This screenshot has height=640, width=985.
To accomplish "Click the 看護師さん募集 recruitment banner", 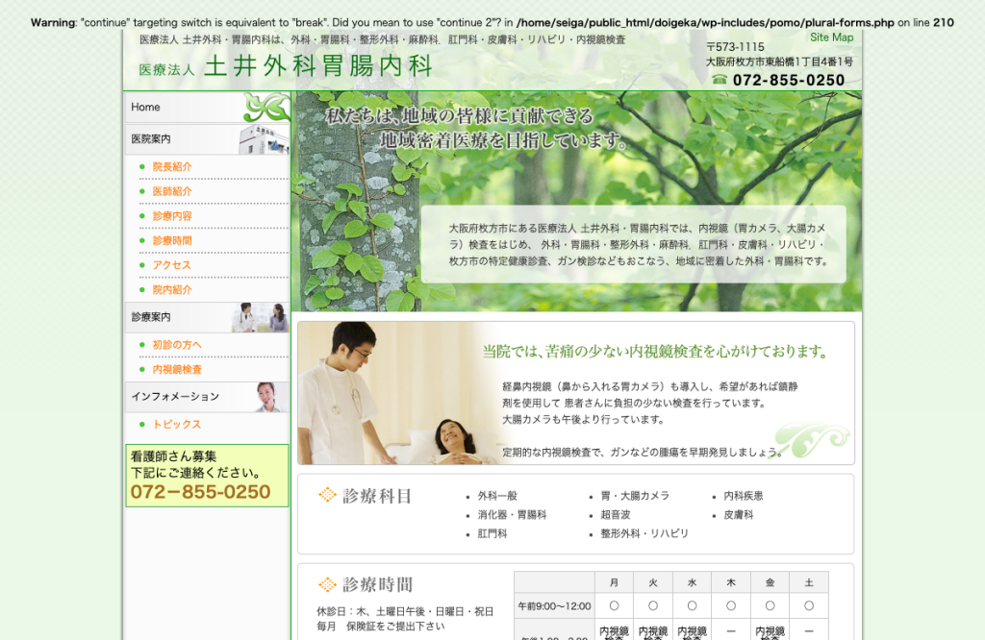I will [208, 476].
